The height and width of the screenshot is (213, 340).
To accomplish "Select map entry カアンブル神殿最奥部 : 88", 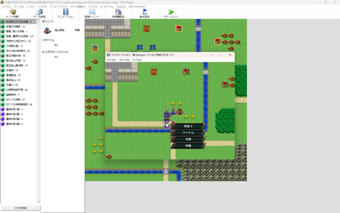I will pyautogui.click(x=18, y=104).
